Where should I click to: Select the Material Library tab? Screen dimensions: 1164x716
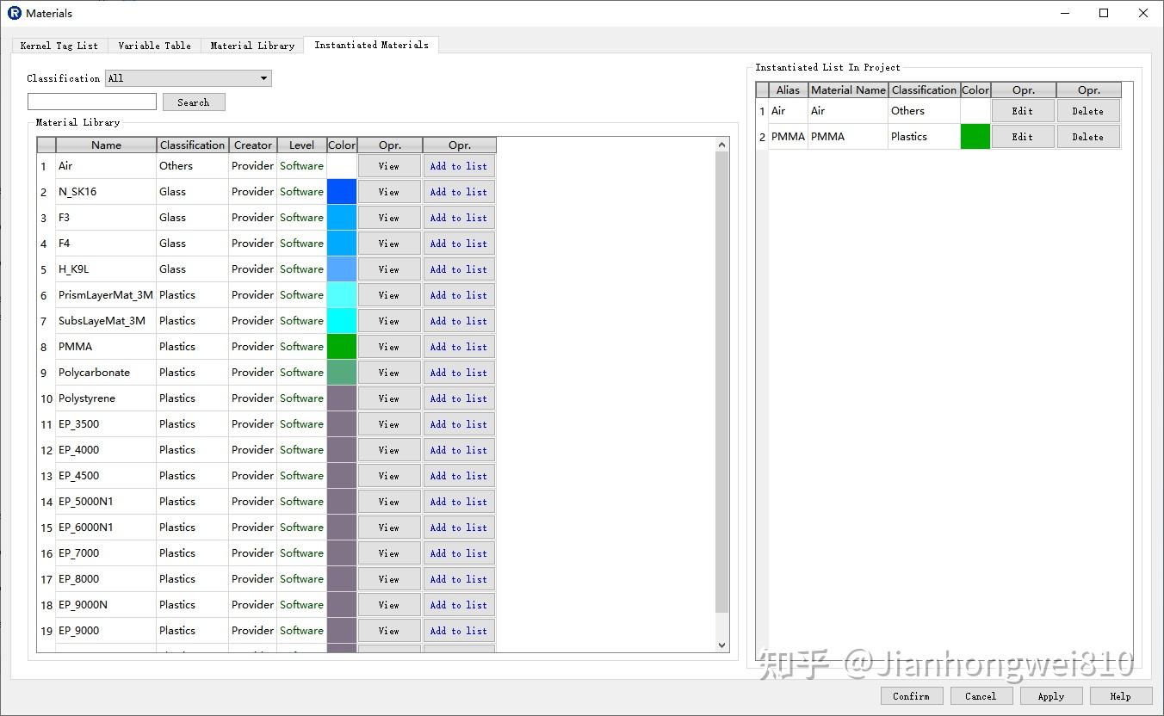tap(251, 45)
